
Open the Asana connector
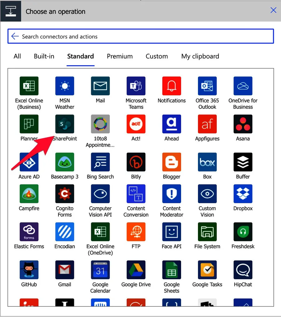(x=243, y=124)
